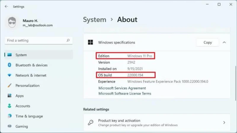
Task: Maximize the Settings window
Action: (x=219, y=4)
